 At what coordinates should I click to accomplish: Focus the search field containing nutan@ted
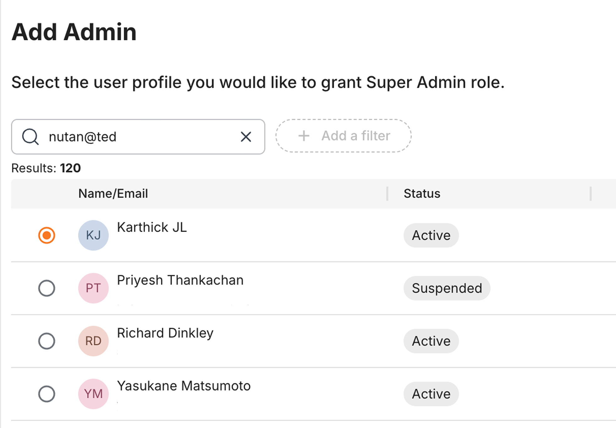(x=138, y=137)
